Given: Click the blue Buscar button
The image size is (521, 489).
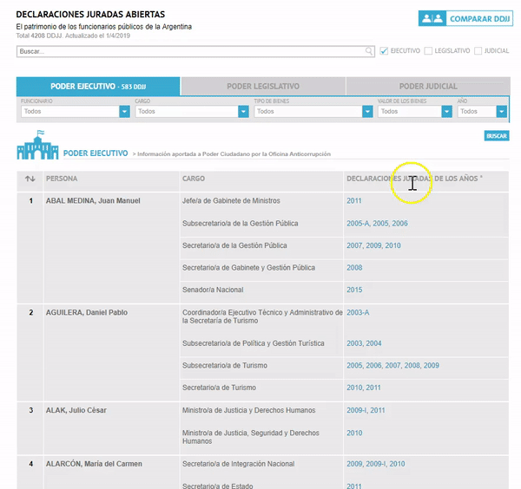Looking at the screenshot, I should pyautogui.click(x=497, y=135).
